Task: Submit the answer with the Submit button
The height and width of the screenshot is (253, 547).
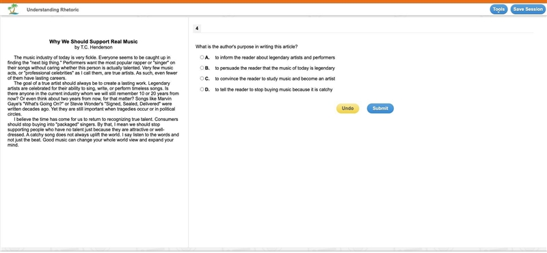Action: 380,109
